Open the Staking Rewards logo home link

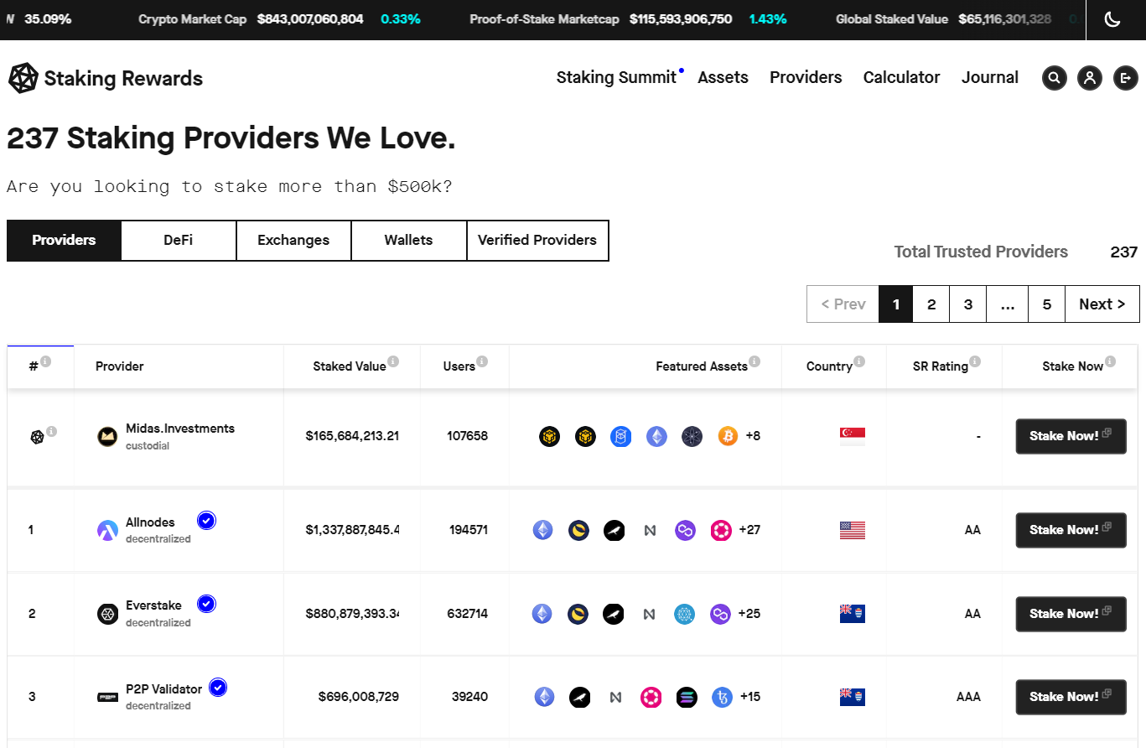click(x=106, y=78)
